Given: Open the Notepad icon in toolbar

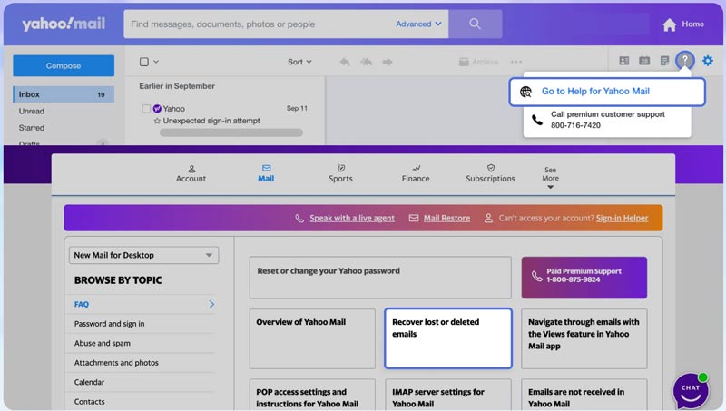Looking at the screenshot, I should (664, 61).
